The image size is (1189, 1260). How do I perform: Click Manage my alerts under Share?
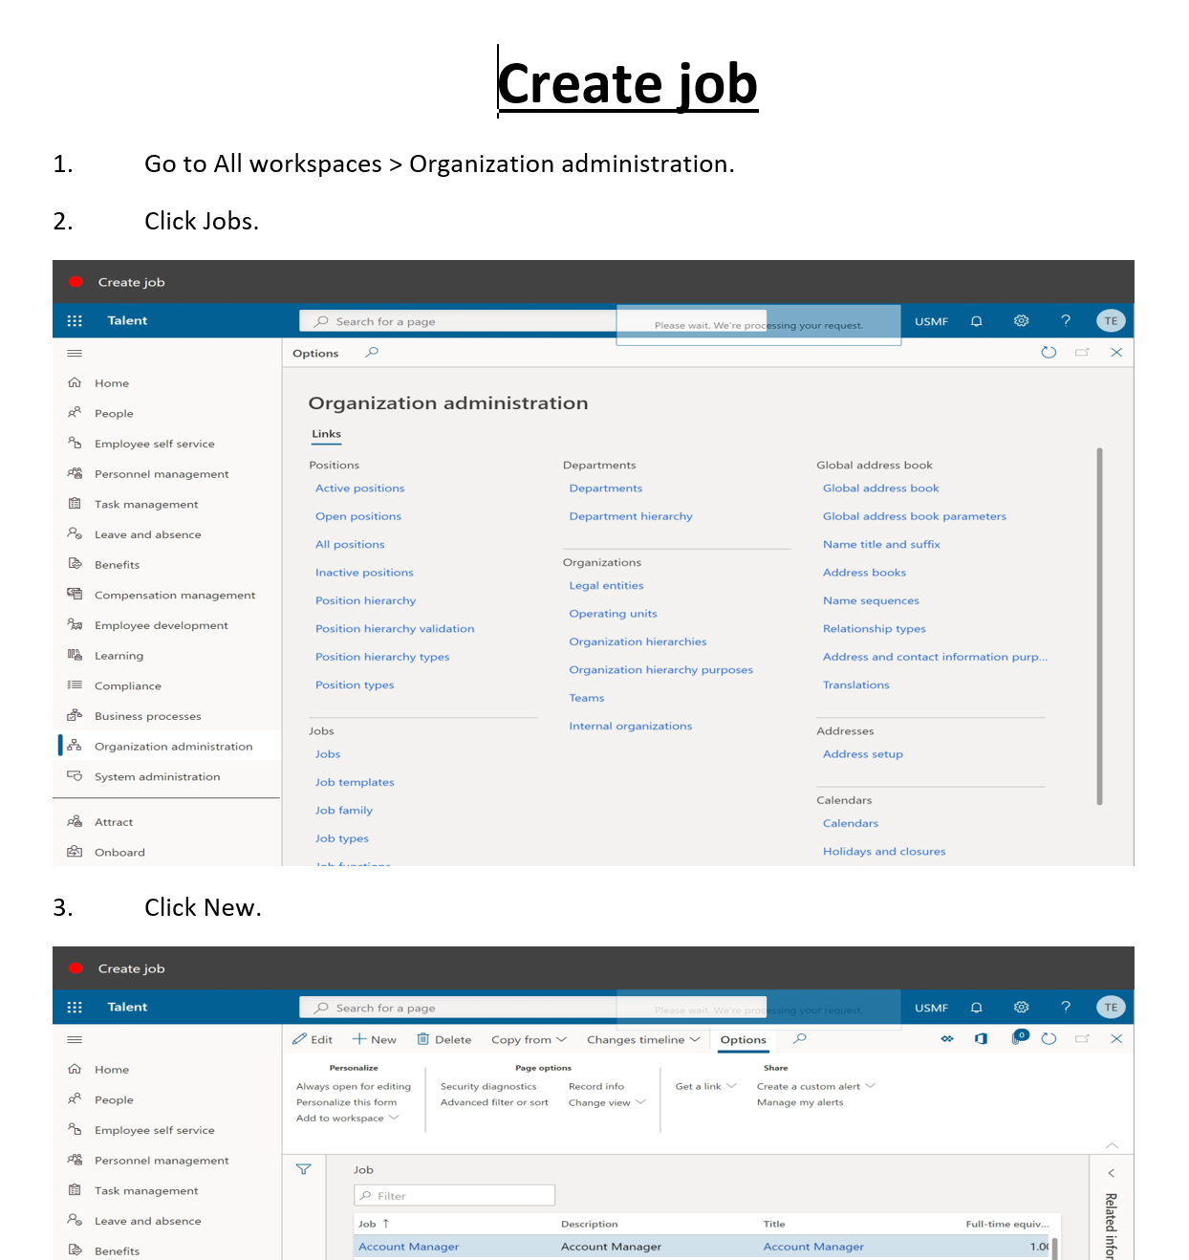[801, 1101]
